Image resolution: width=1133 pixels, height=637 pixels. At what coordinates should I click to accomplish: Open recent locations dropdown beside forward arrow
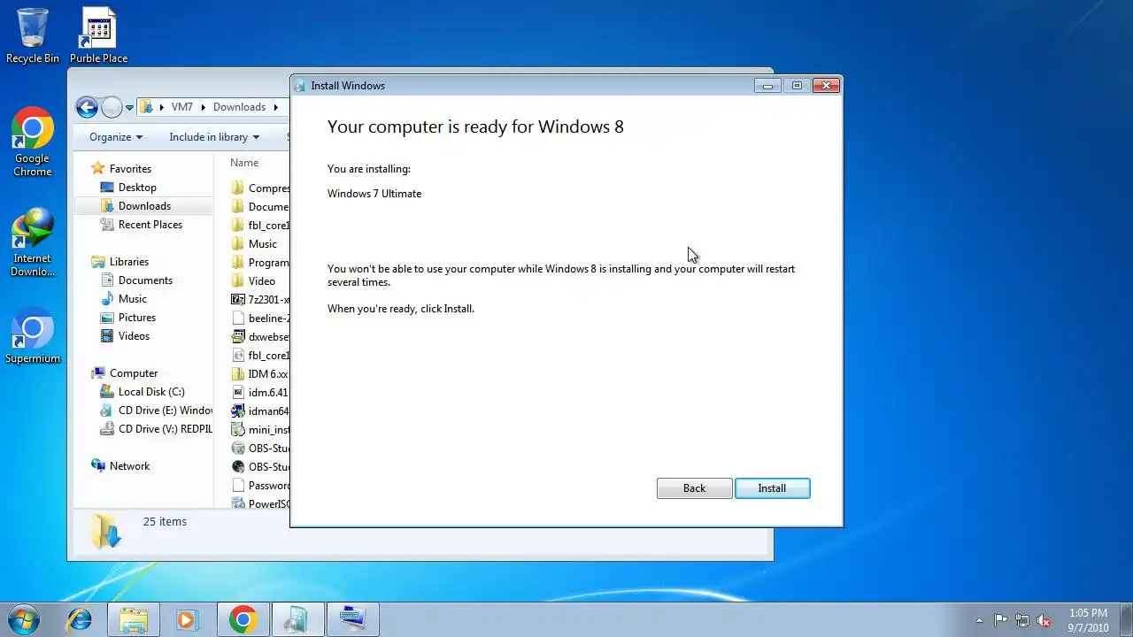(129, 108)
